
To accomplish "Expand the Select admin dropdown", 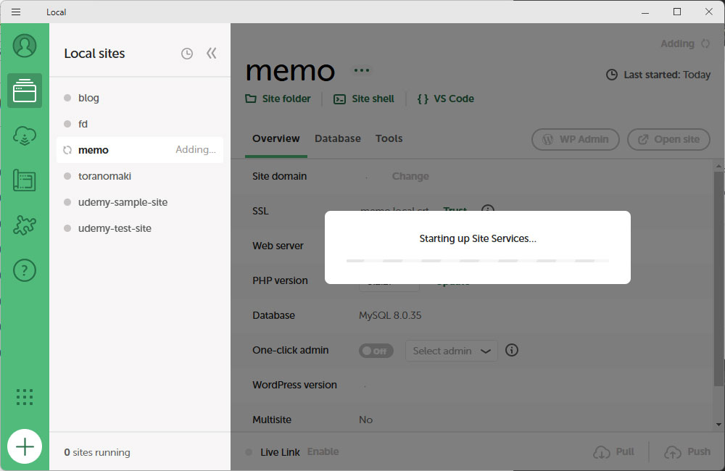I will point(451,351).
